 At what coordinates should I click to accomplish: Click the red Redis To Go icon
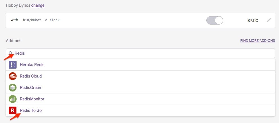coord(13,110)
